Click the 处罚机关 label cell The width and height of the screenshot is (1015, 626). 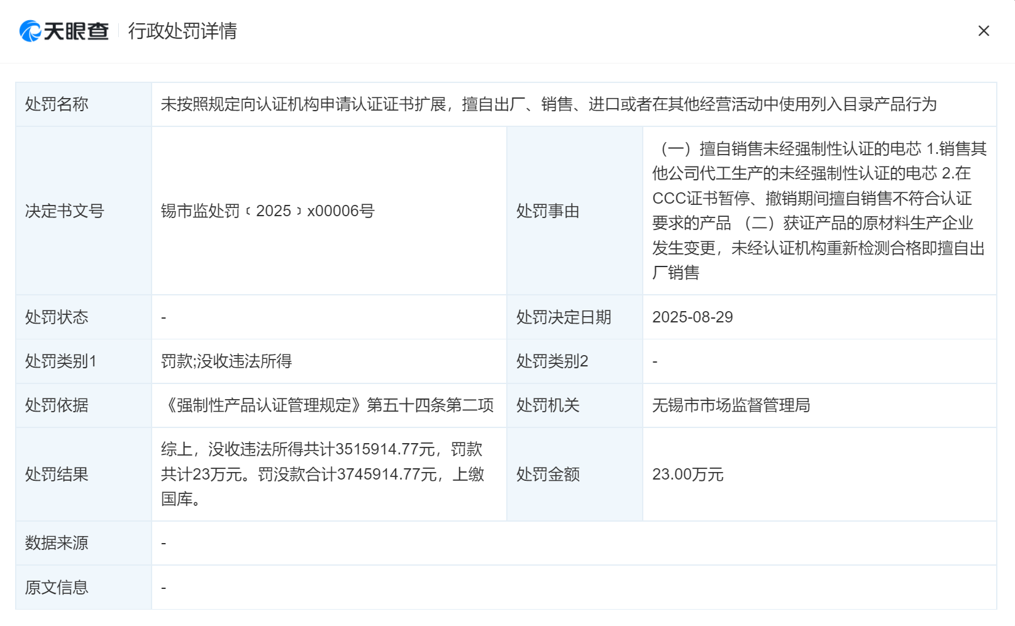tap(575, 405)
